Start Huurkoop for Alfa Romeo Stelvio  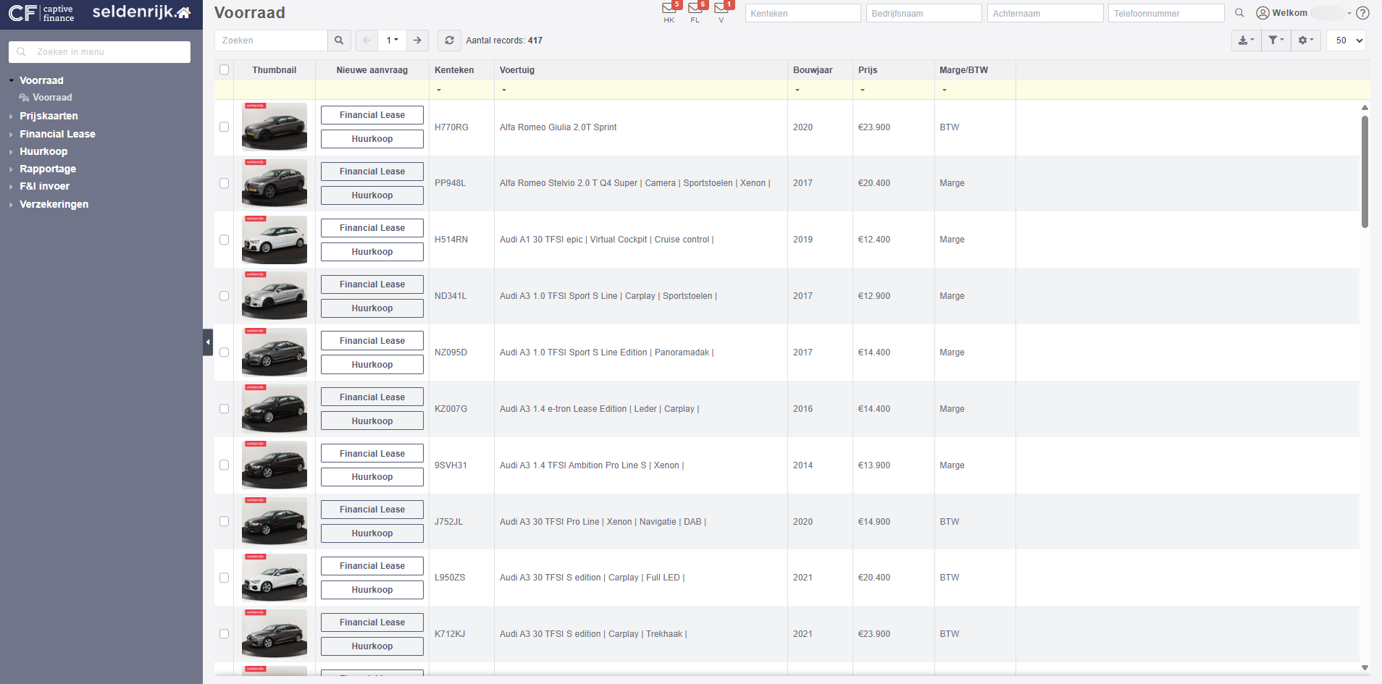click(372, 195)
